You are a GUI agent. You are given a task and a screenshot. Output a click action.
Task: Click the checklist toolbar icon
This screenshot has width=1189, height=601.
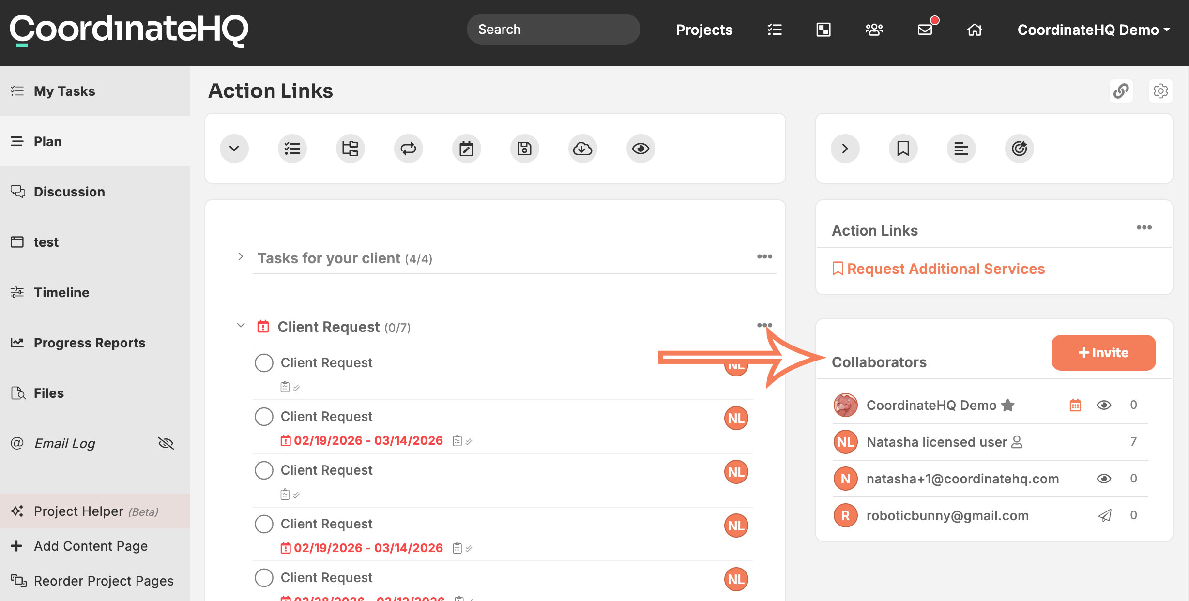(x=292, y=149)
